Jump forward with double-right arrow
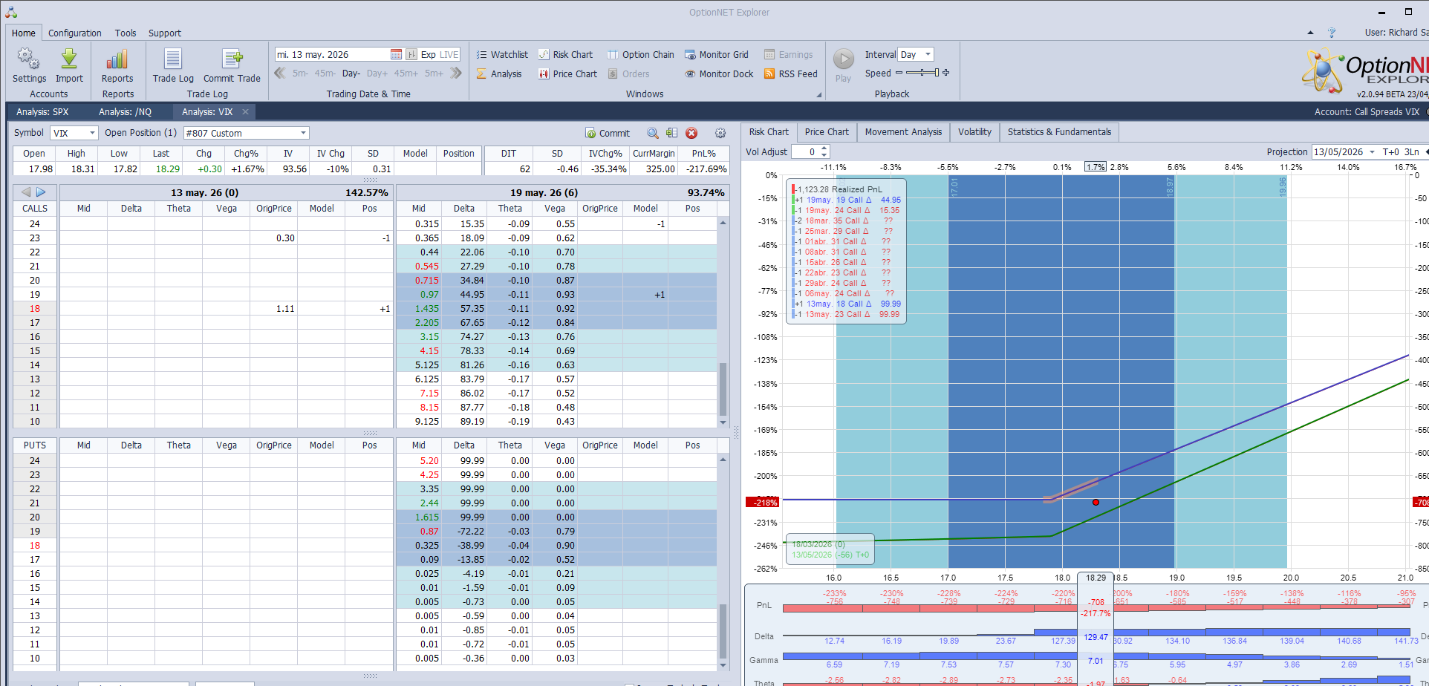The image size is (1429, 686). (x=456, y=73)
